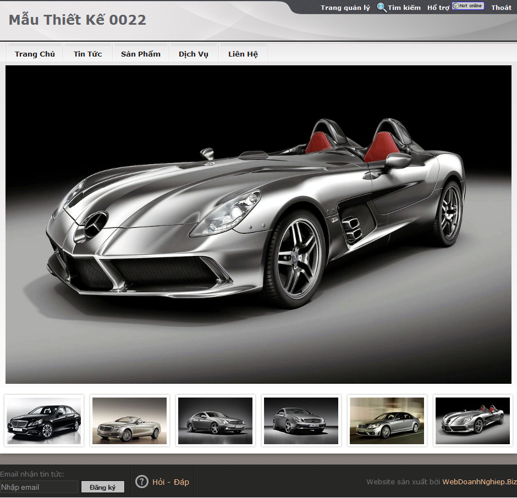Click the Hỗ trợ link
The height and width of the screenshot is (498, 517).
[438, 8]
